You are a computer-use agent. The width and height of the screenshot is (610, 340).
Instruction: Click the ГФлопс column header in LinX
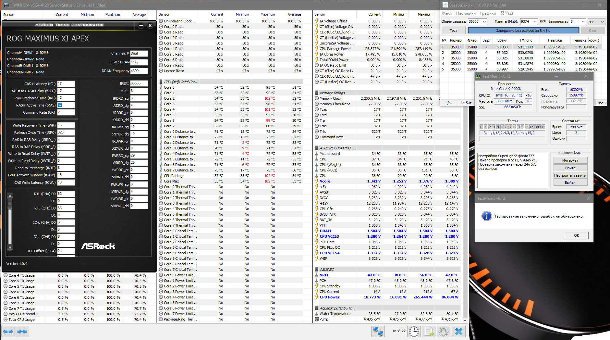[x=526, y=40]
